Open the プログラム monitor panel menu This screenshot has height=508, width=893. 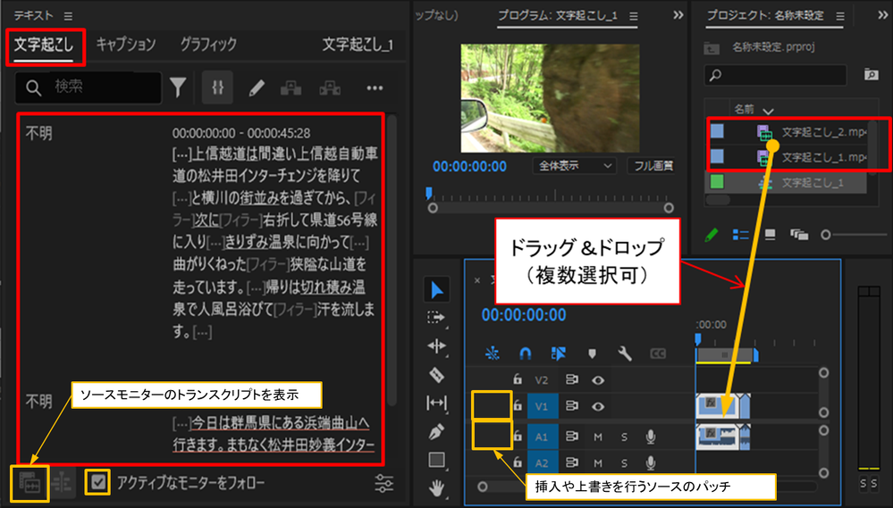point(633,16)
